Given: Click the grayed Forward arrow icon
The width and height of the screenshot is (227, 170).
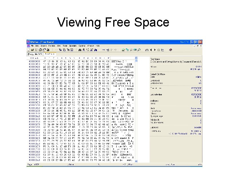Looking at the screenshot, I should (x=115, y=50).
